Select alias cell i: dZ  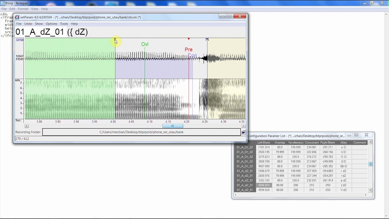point(343,171)
